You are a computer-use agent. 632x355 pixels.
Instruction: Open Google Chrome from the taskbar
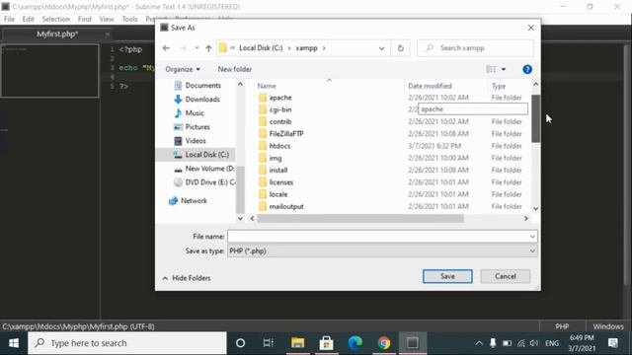pyautogui.click(x=384, y=343)
